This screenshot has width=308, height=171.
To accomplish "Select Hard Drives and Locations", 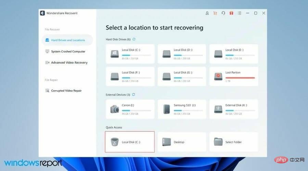I will 67,40.
